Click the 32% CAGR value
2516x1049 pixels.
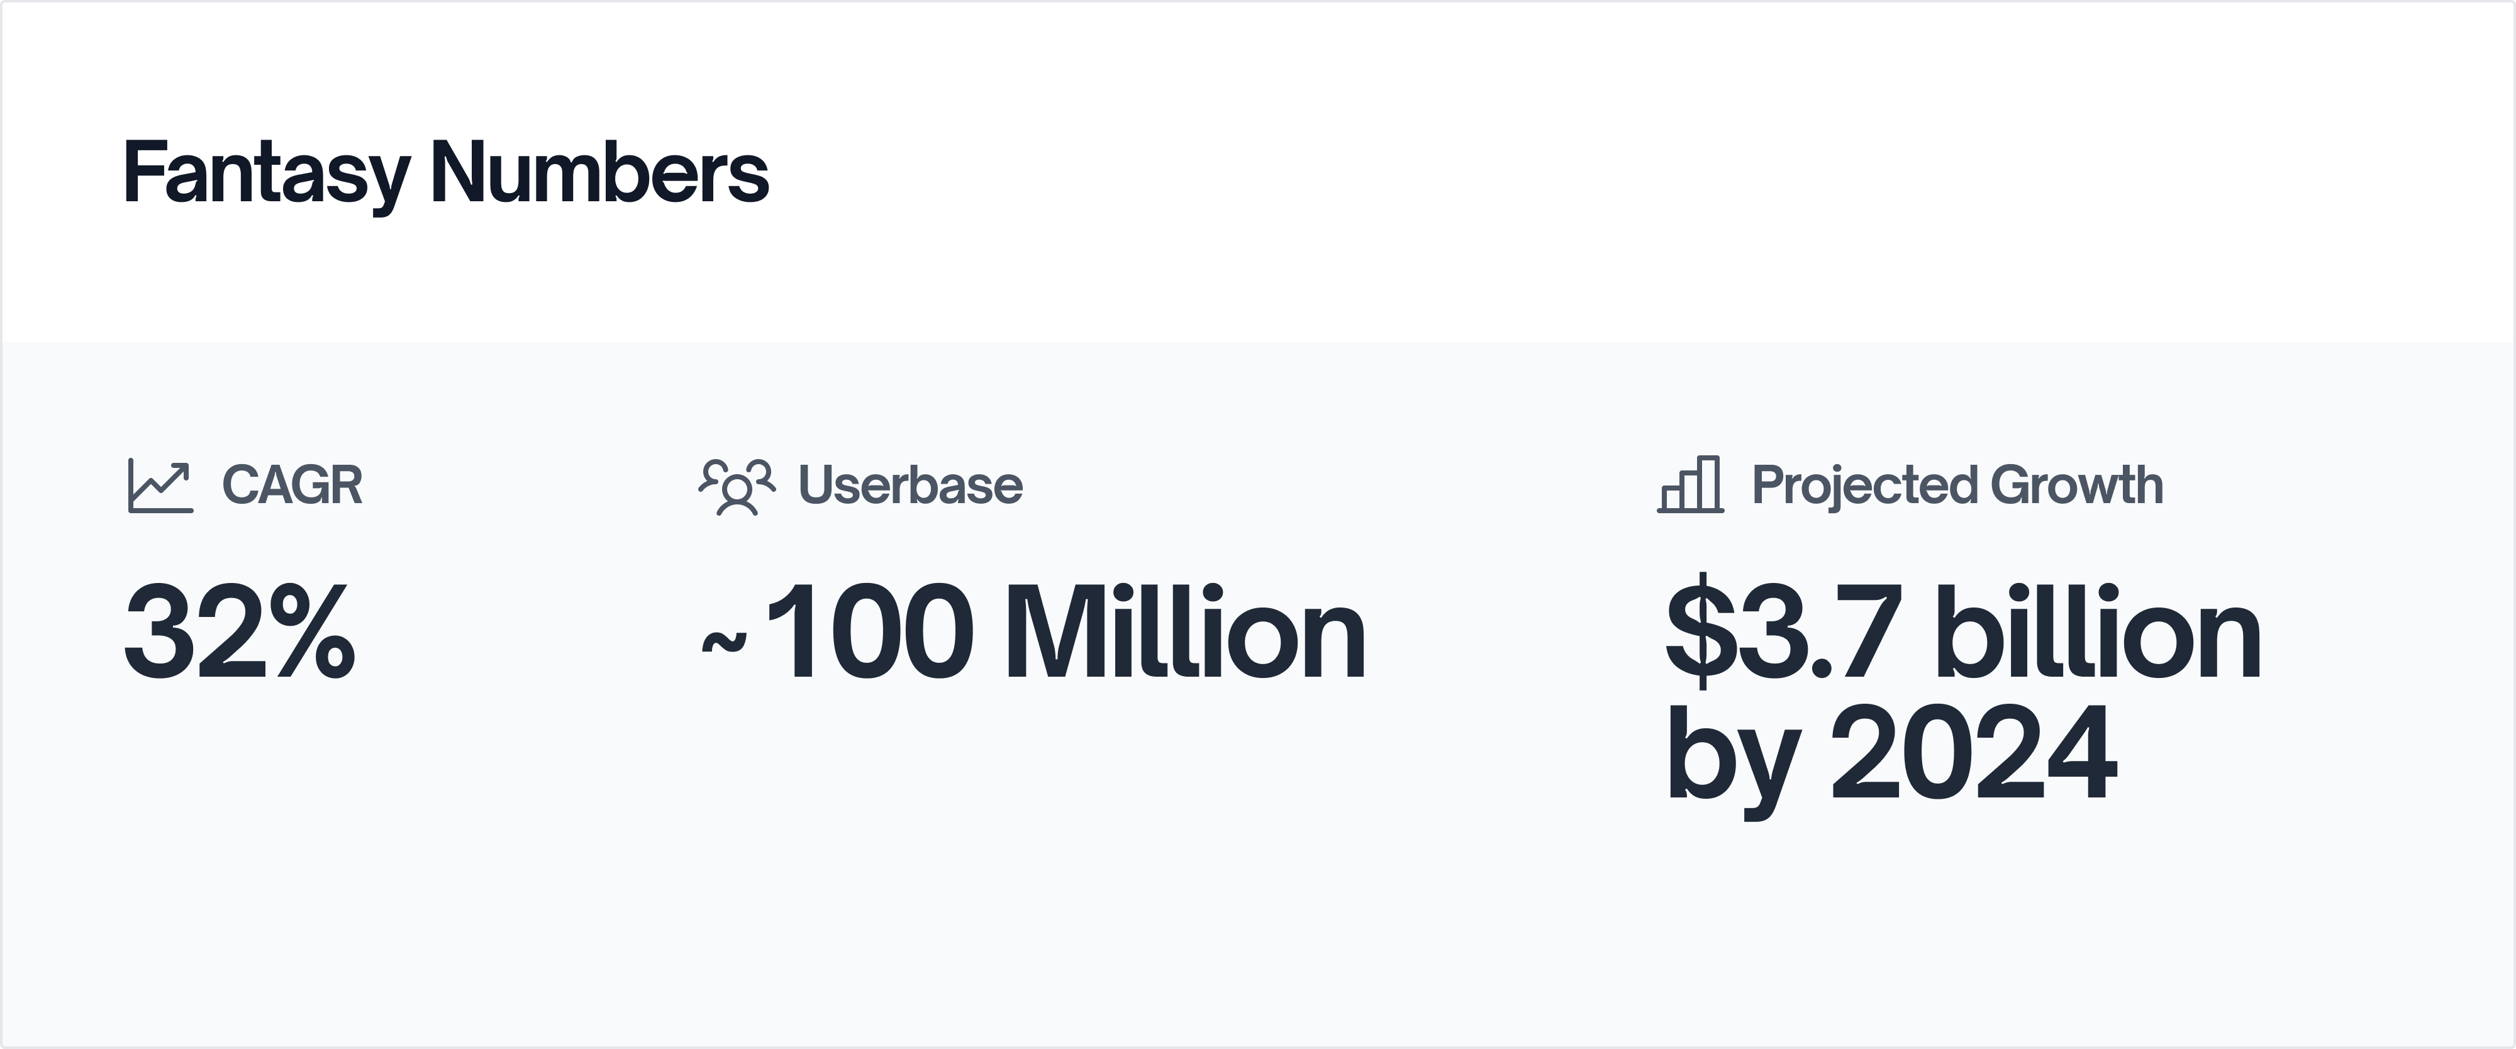point(239,632)
